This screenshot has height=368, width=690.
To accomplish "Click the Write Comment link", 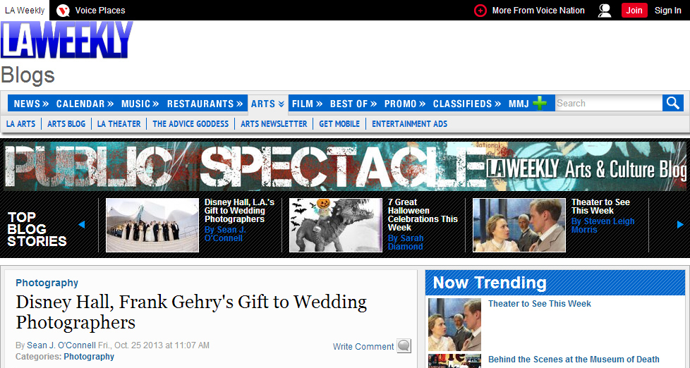I will 363,346.
